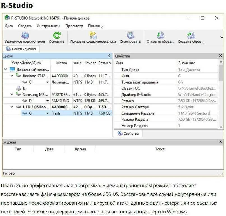Click the Значение column header
The width and height of the screenshot is (226, 216).
197,63
